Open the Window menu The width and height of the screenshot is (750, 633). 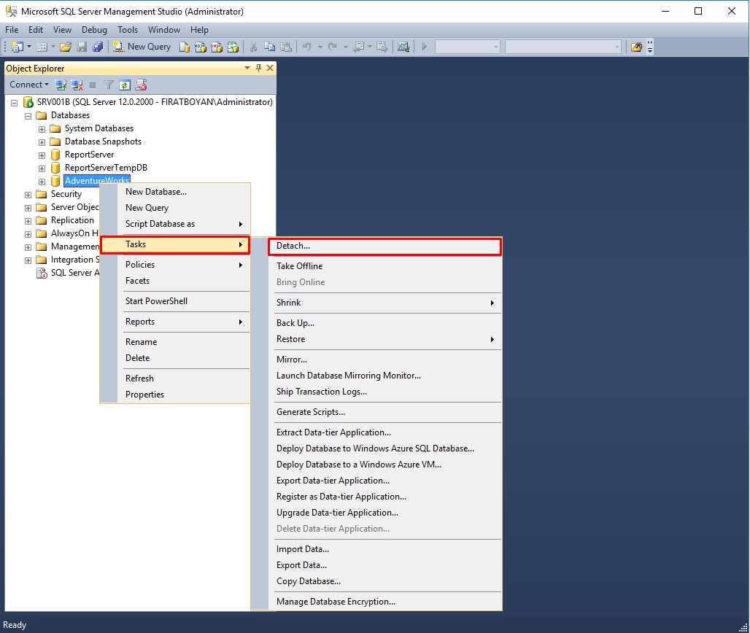164,30
